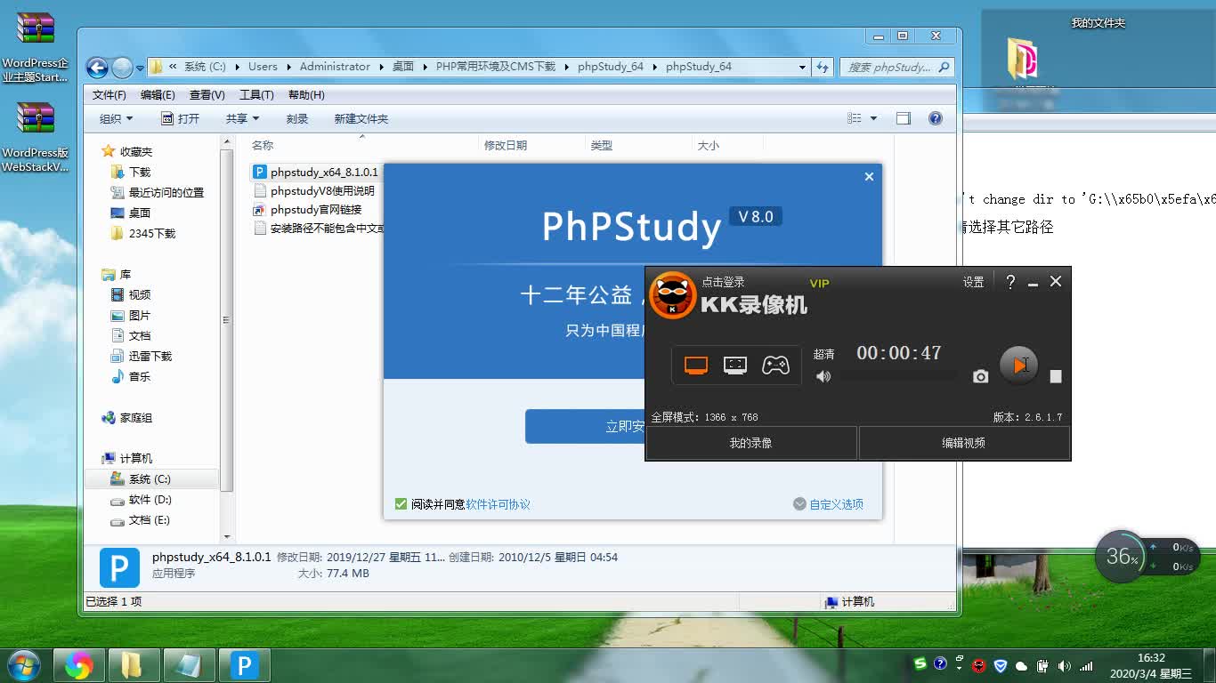Click 打开 in the Explorer toolbar
This screenshot has height=683, width=1216.
(180, 119)
